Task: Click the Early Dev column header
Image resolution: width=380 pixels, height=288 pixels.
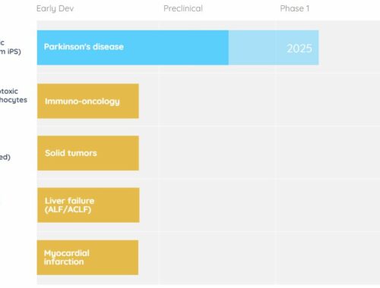Action: (55, 8)
